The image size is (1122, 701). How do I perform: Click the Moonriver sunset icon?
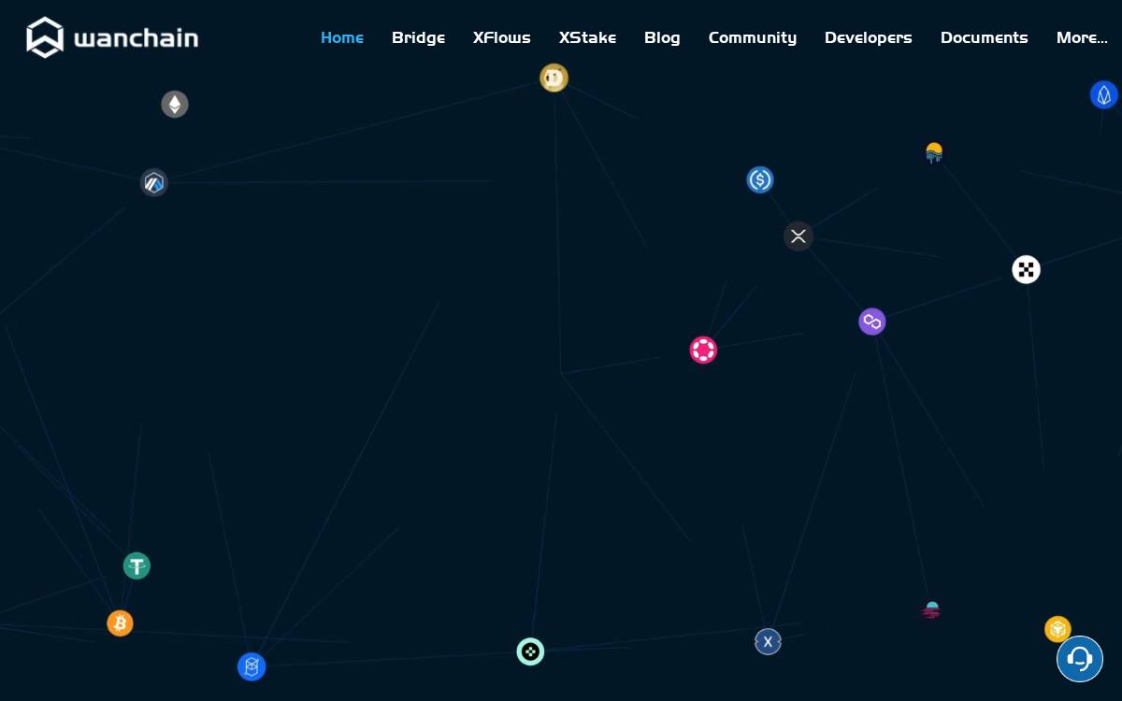coord(931,610)
